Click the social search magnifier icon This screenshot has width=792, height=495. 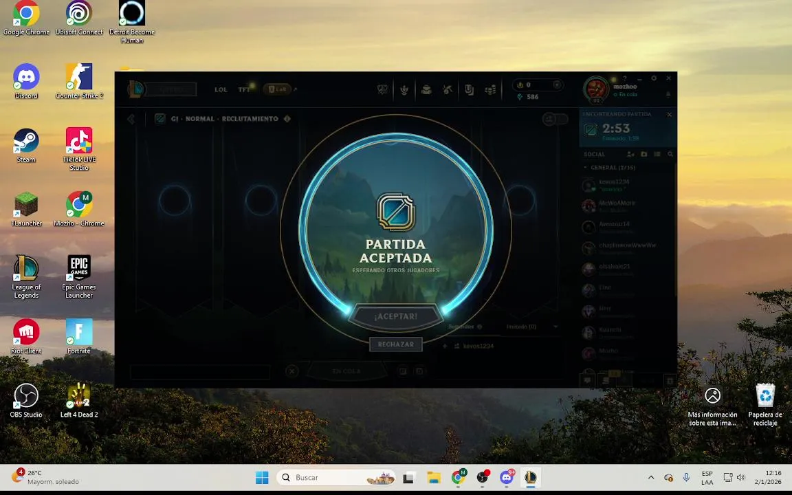670,154
